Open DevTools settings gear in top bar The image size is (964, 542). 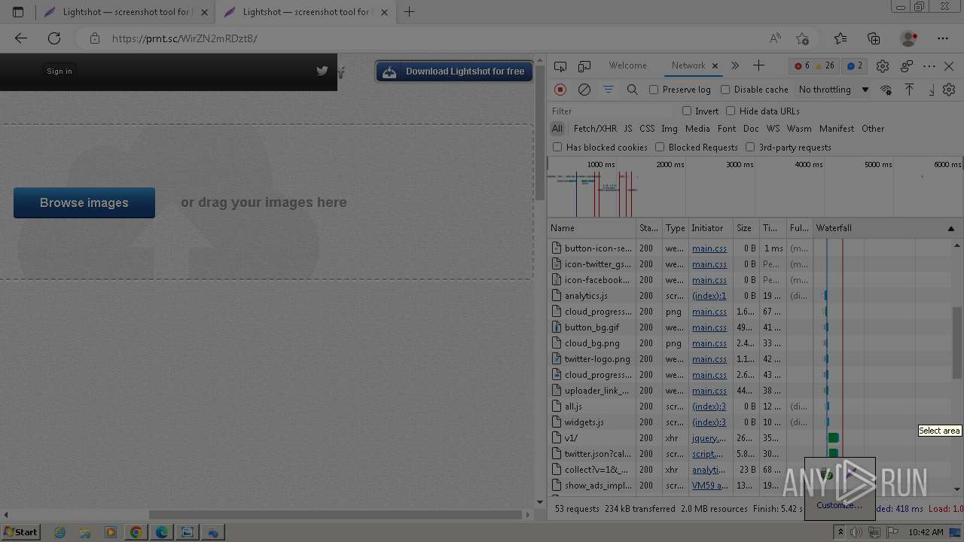click(883, 66)
